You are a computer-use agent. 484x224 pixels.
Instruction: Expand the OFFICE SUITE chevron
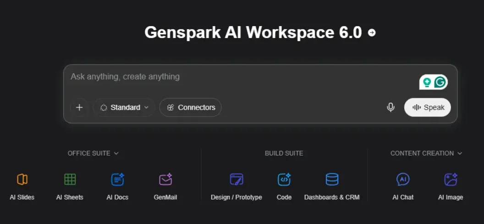point(116,153)
